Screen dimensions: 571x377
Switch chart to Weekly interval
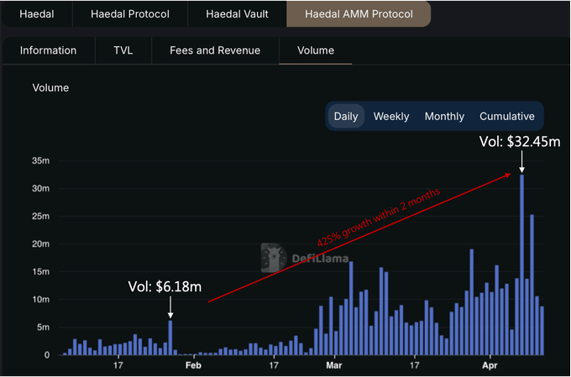pos(391,117)
